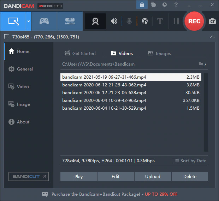The image size is (219, 201).
Task: Click the About info icon
Action: [x=11, y=122]
